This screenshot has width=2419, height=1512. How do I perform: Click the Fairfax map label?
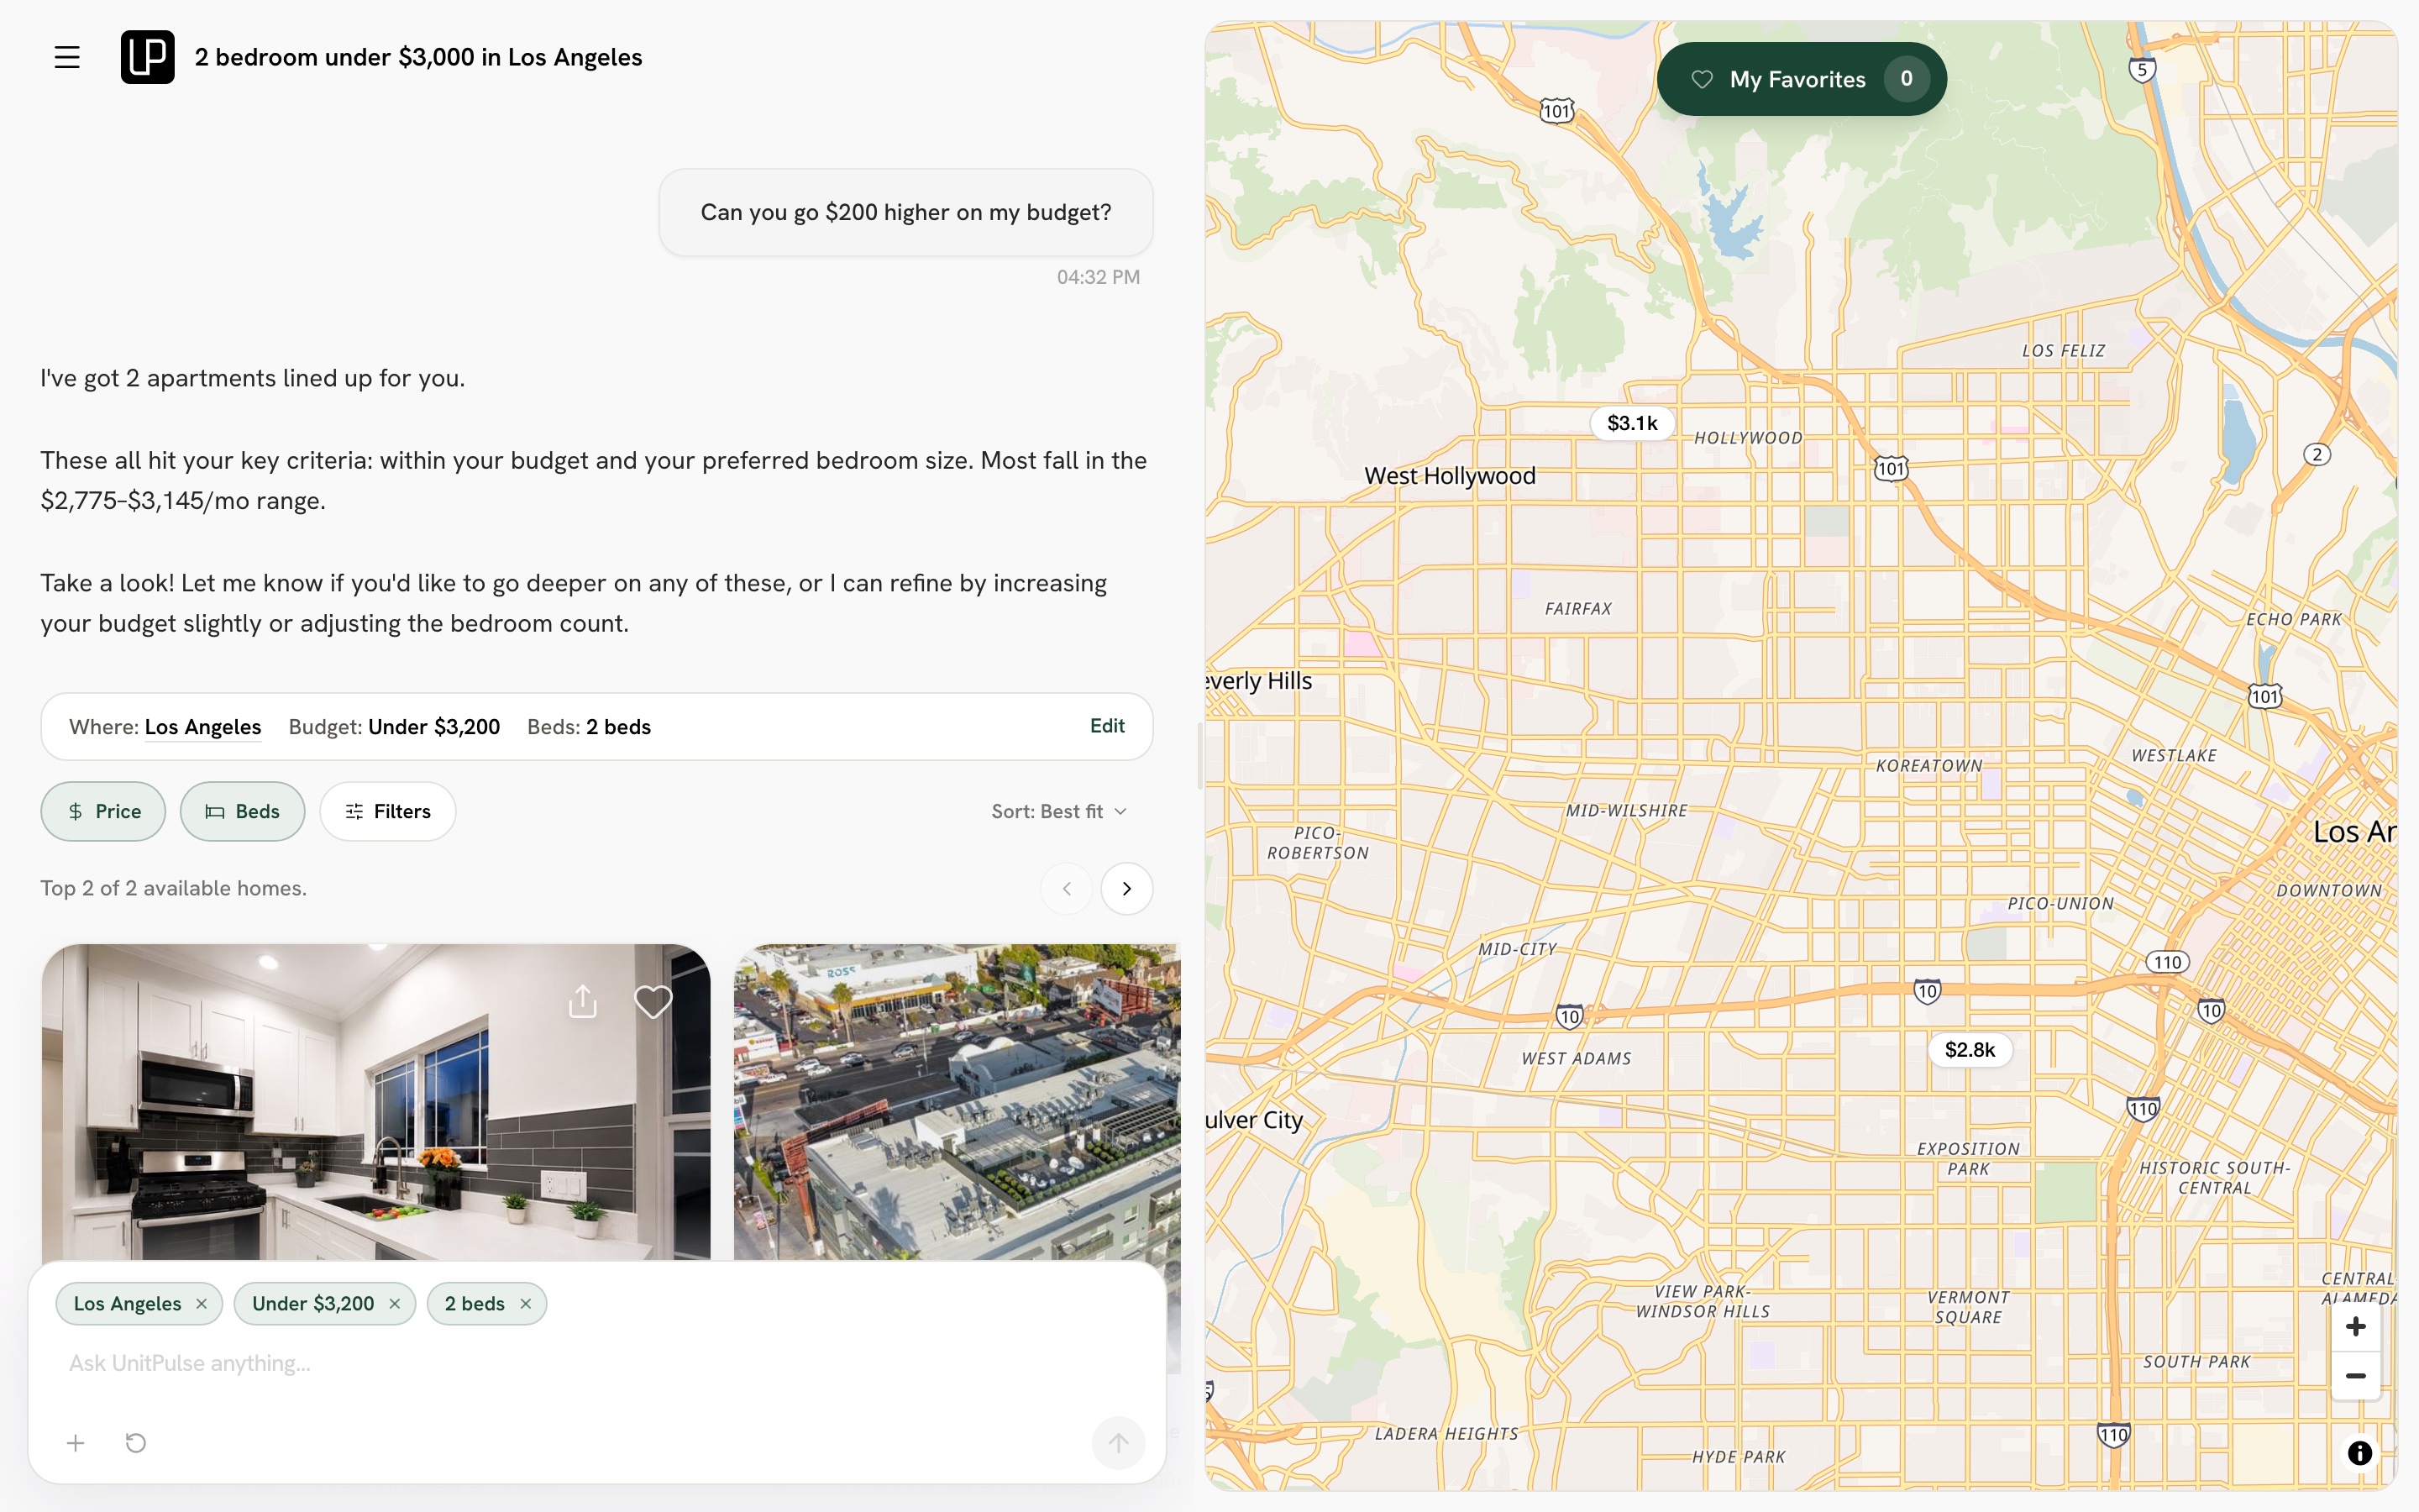1578,609
